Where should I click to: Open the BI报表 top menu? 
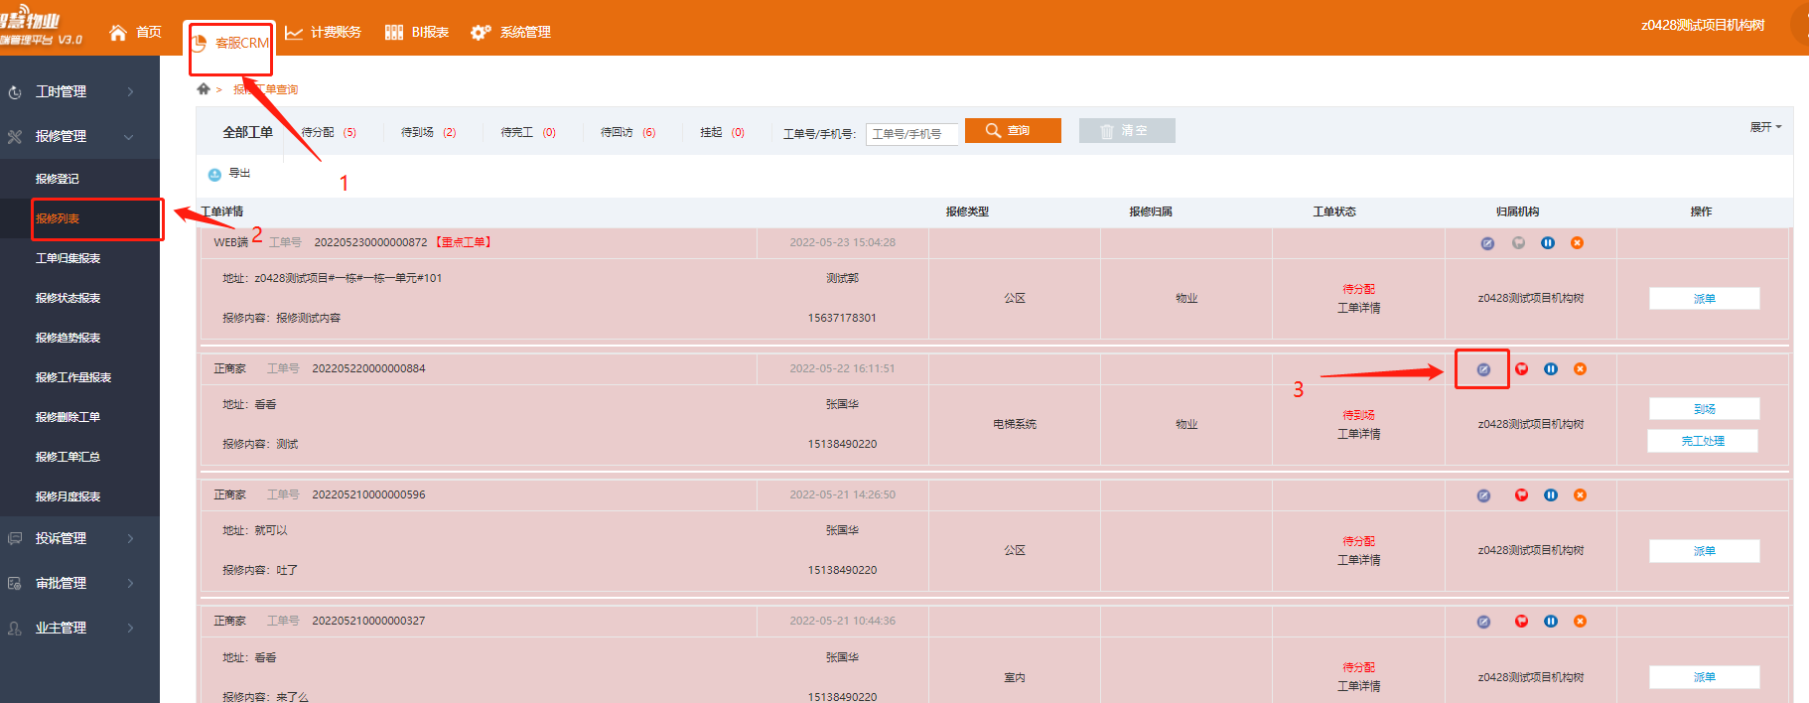click(417, 33)
